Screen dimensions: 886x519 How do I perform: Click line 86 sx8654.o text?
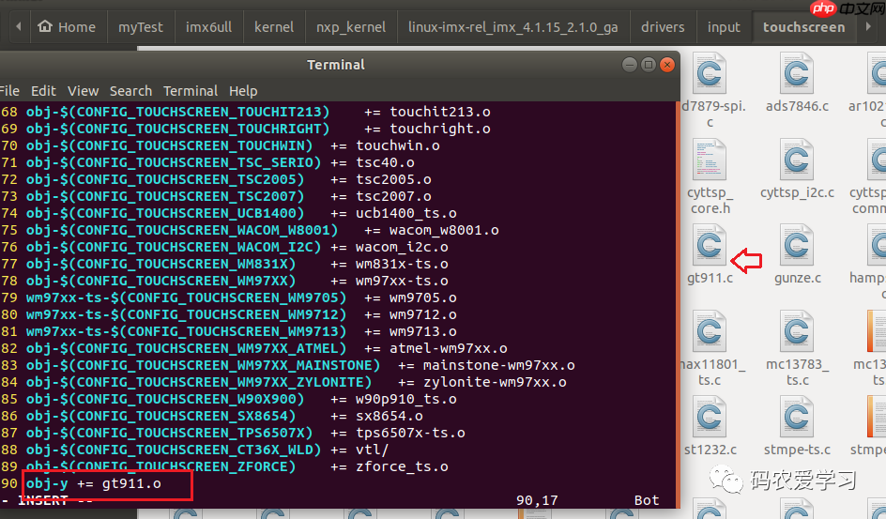tap(390, 416)
